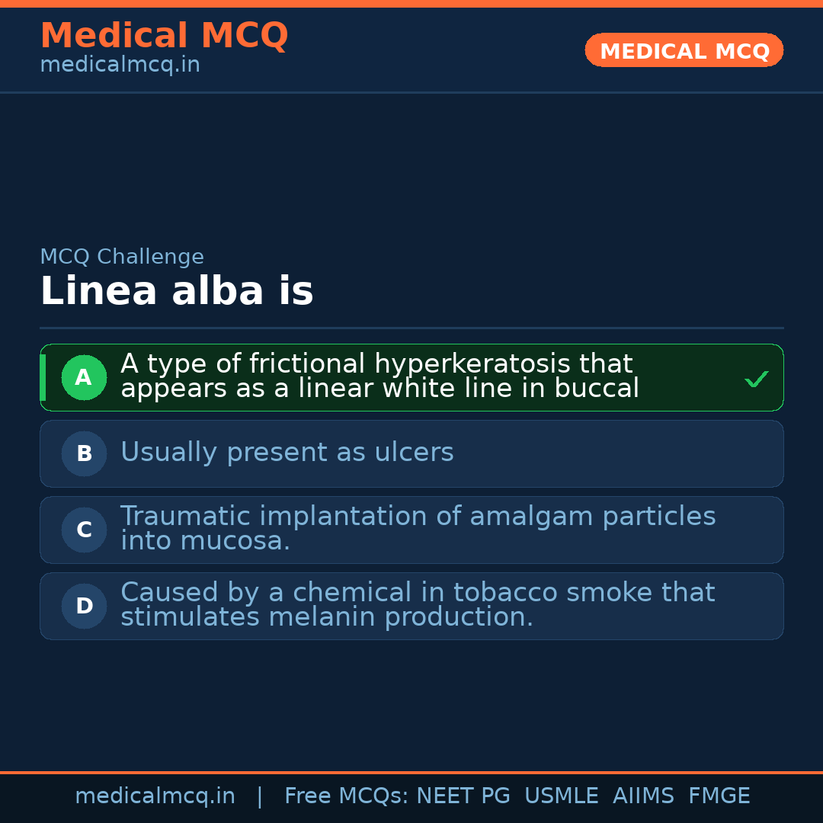Choose answer 'Usually present as ulcers'
The image size is (823, 823).
[x=287, y=453]
